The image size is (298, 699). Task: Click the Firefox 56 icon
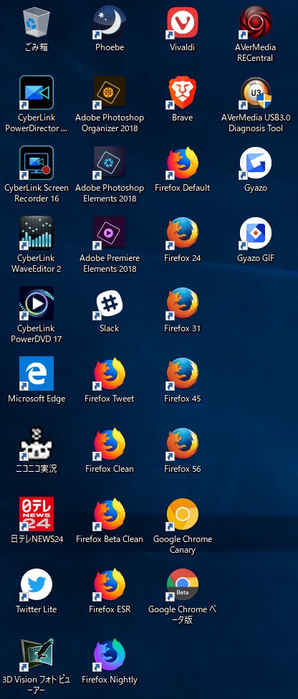[x=183, y=444]
